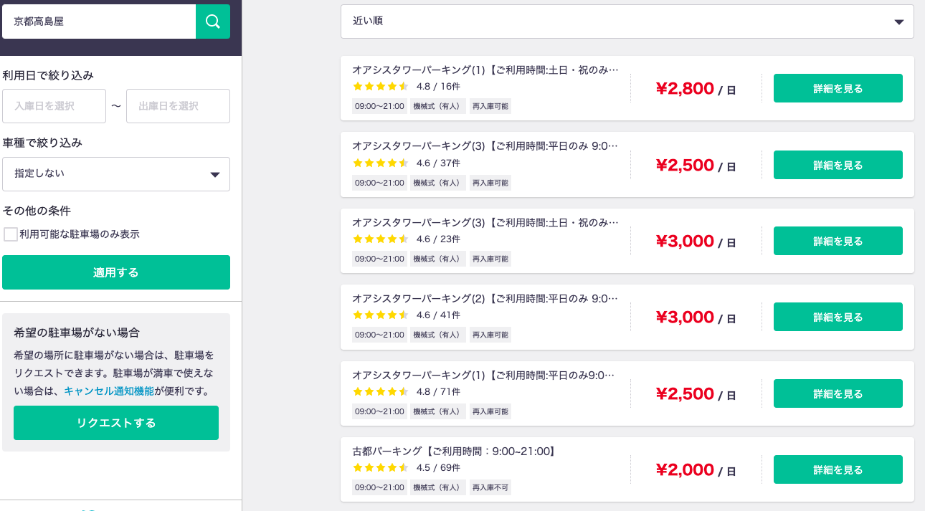Expand the 指定しない vehicle type dropdown
The height and width of the screenshot is (511, 925).
pyautogui.click(x=116, y=174)
